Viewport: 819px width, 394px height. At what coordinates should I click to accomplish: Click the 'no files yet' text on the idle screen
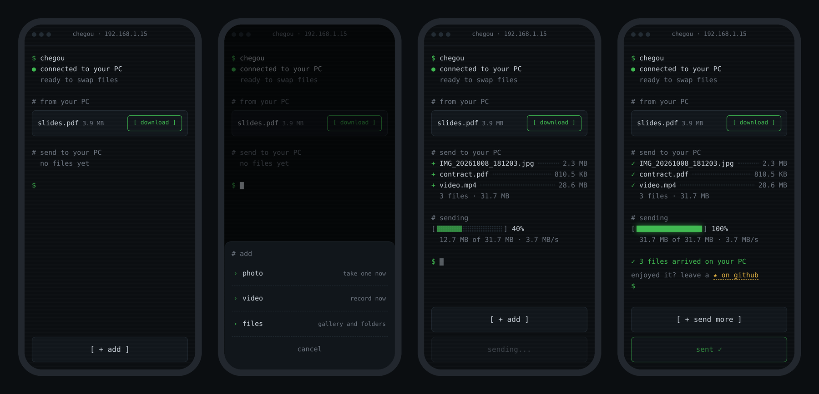65,163
